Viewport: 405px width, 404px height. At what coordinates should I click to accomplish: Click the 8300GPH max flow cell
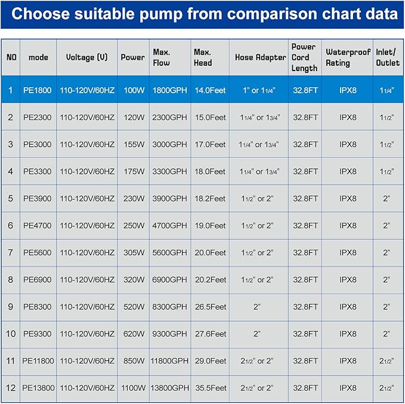(x=170, y=307)
